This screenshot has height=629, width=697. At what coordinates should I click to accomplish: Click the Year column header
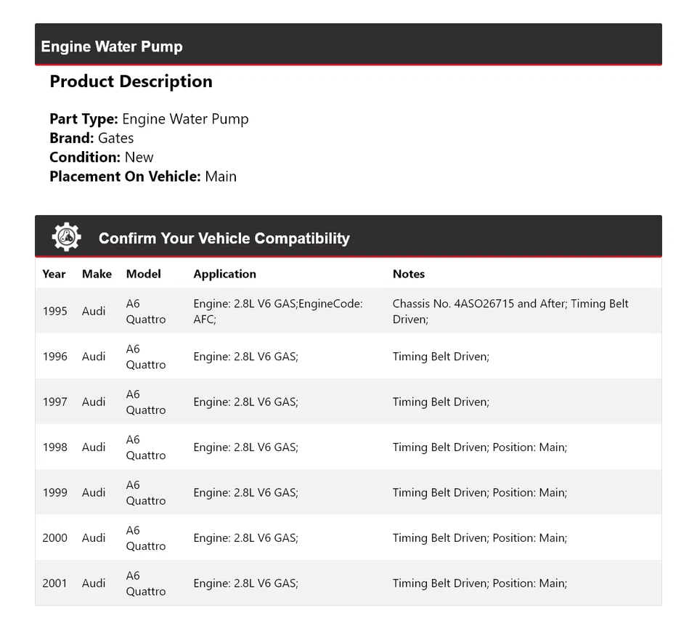[54, 274]
